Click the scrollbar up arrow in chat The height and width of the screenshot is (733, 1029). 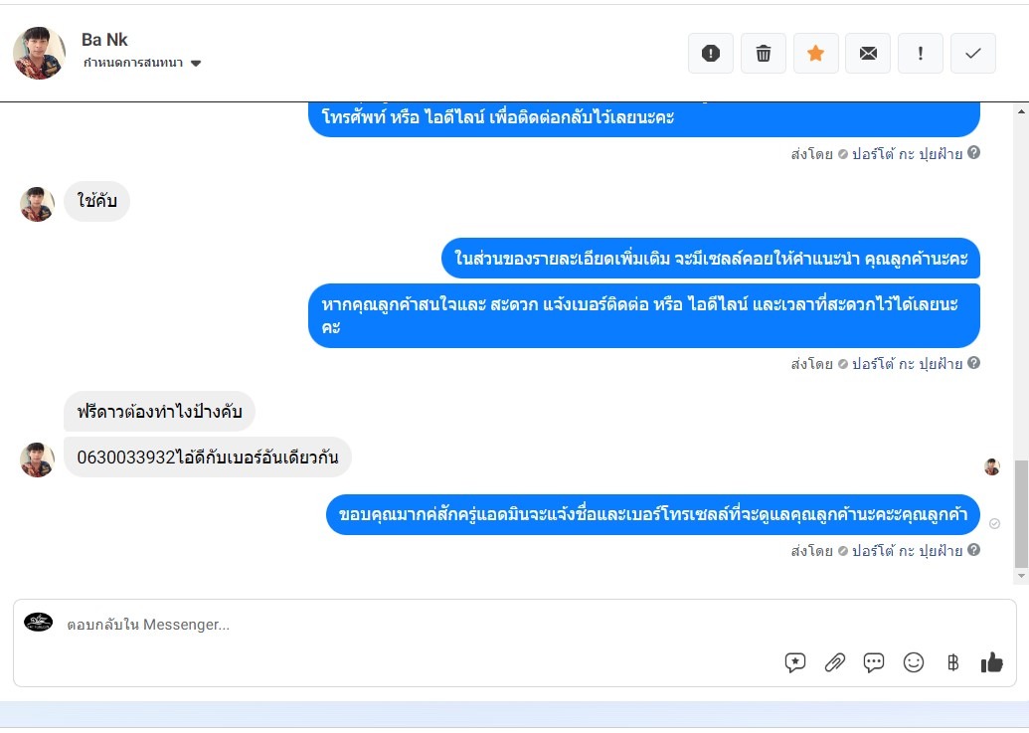1021,111
